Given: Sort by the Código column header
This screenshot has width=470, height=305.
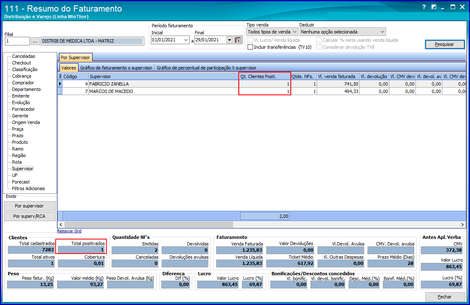Looking at the screenshot, I should pyautogui.click(x=75, y=76).
